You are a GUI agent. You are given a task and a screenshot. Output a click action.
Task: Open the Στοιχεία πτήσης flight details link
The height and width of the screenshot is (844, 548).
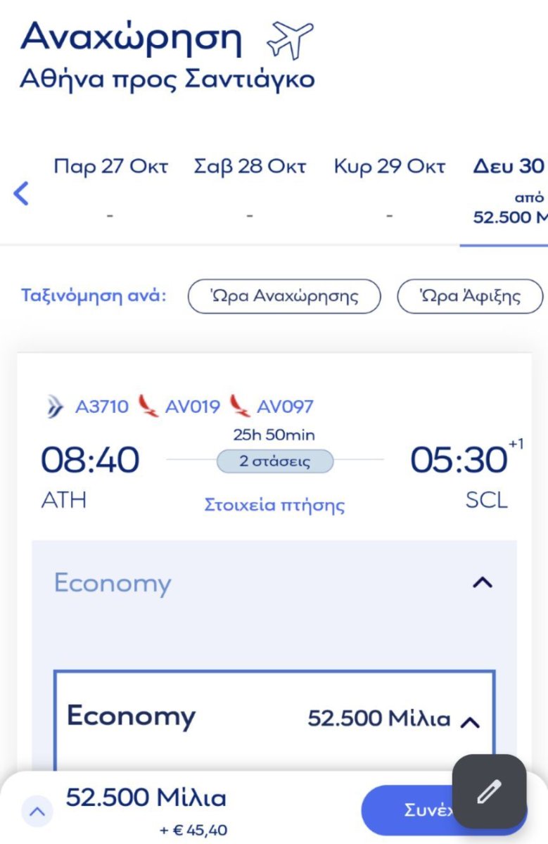pos(274,505)
